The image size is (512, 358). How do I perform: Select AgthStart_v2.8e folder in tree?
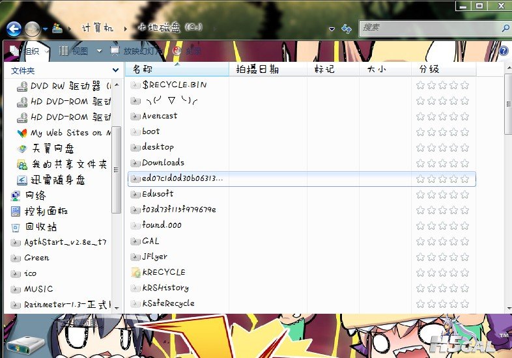click(59, 242)
